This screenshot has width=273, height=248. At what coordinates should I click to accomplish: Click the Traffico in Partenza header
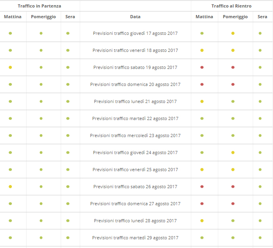[x=39, y=6]
